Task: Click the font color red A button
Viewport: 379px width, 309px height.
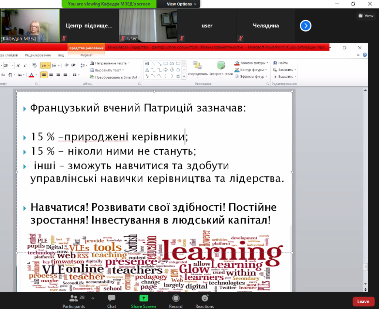Action: (x=31, y=75)
